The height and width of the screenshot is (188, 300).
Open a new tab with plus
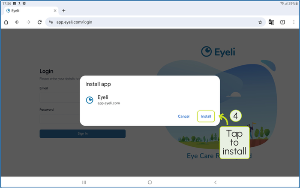coord(64,11)
